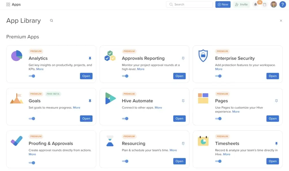Pin the Resourcing app

183,143
